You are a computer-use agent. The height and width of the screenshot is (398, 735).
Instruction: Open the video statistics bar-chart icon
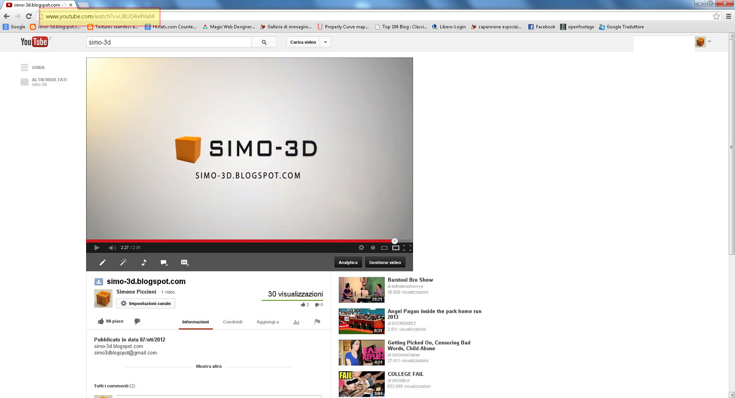pos(296,322)
